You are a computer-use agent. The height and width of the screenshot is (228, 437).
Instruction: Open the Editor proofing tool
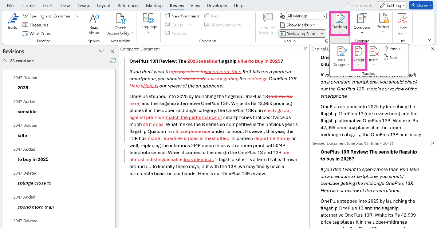pyautogui.click(x=13, y=22)
